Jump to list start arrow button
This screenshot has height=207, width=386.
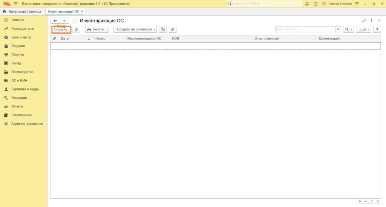360,201
